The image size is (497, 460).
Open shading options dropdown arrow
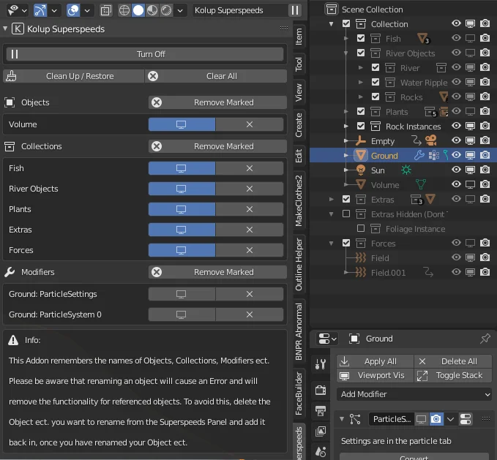(x=180, y=10)
